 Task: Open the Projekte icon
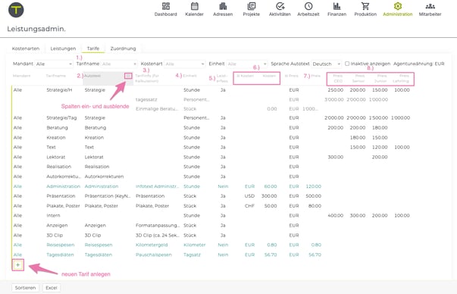(x=251, y=6)
